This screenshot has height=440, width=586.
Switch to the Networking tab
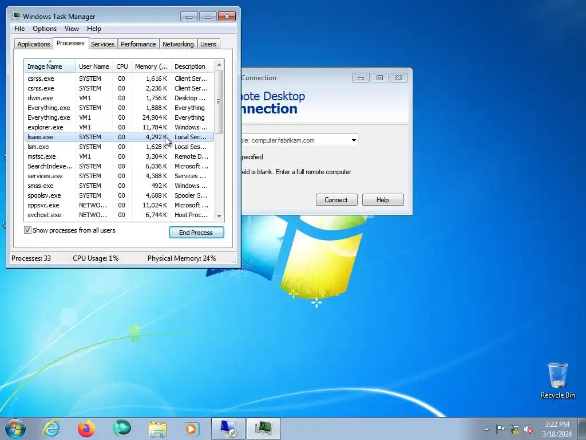click(x=178, y=44)
